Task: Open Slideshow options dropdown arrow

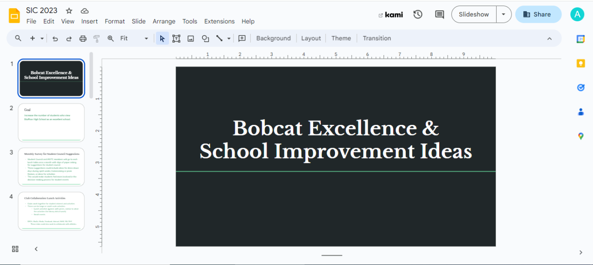Action: [x=504, y=14]
